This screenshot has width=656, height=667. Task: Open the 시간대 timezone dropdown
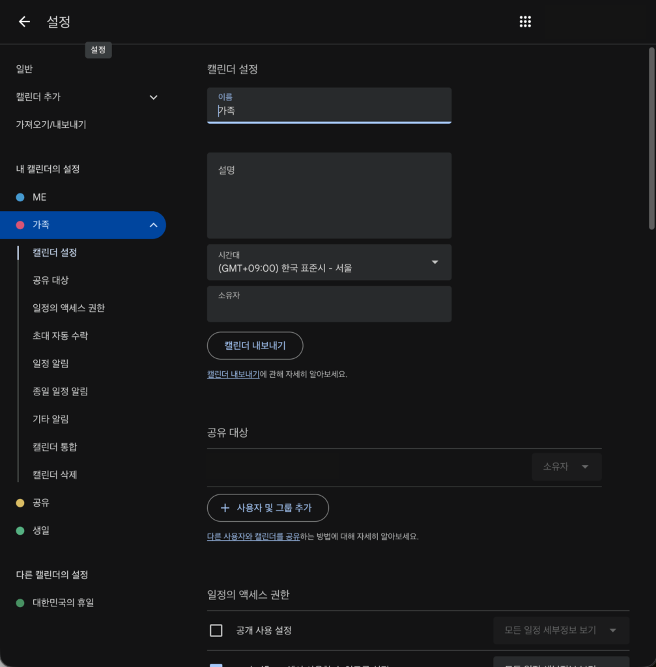coord(435,263)
